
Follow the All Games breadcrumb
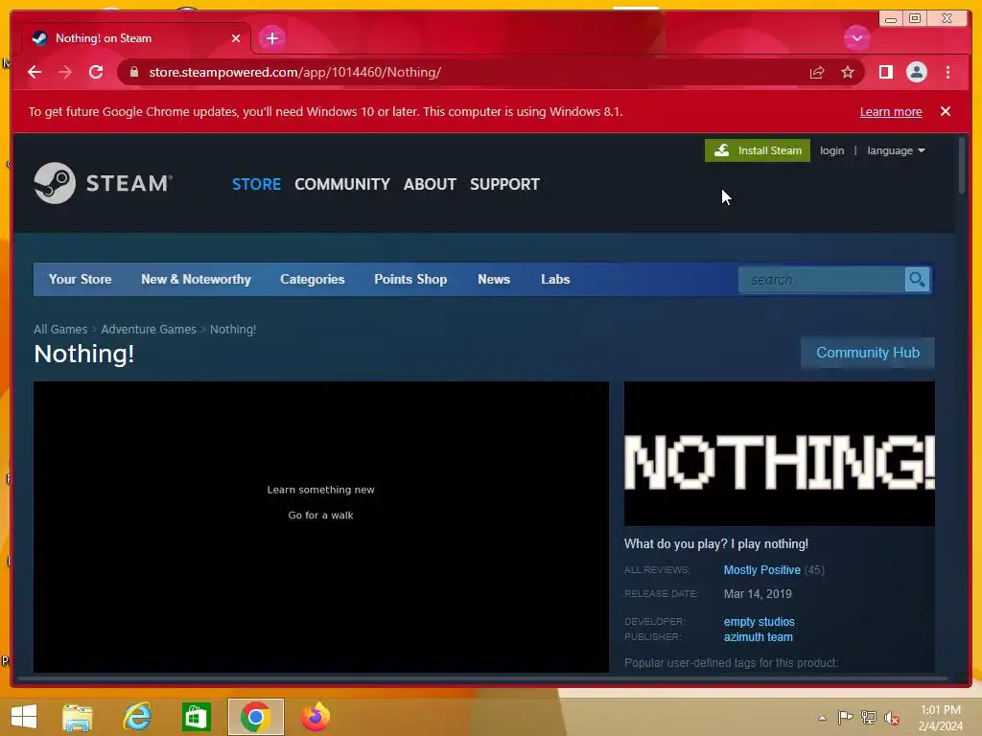pos(60,330)
